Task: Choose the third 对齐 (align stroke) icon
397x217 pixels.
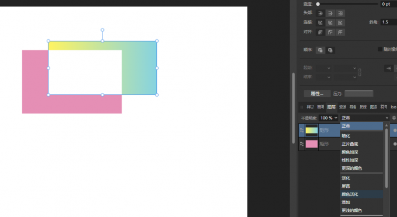Action: 340,32
